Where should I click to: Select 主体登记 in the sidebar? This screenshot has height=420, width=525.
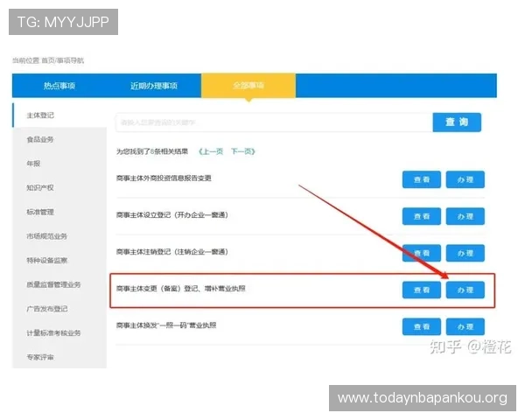(40, 115)
